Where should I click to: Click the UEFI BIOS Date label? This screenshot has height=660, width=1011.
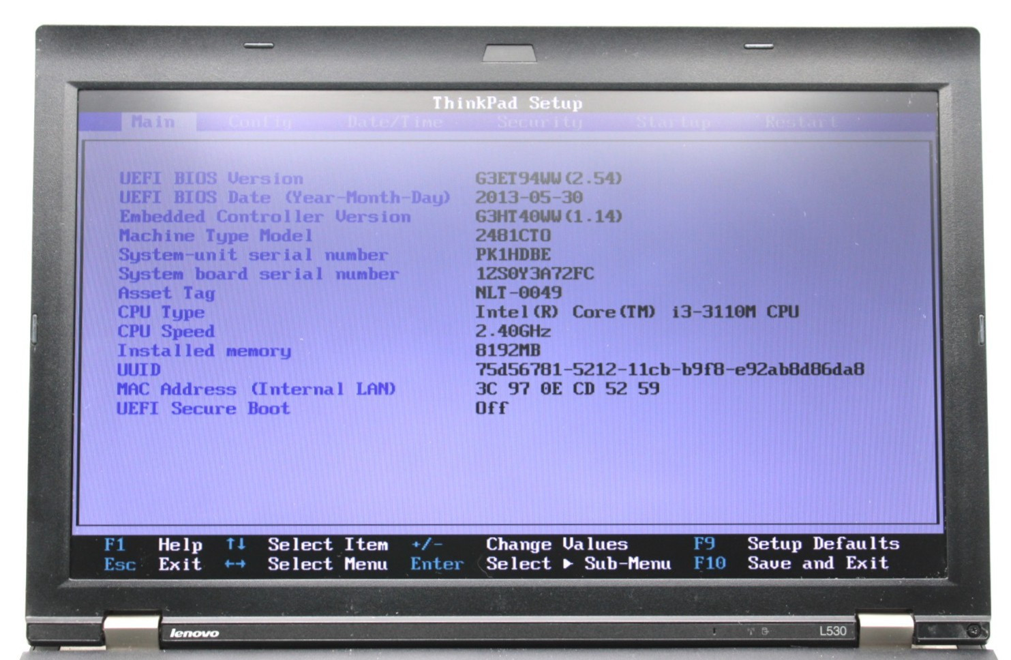285,198
